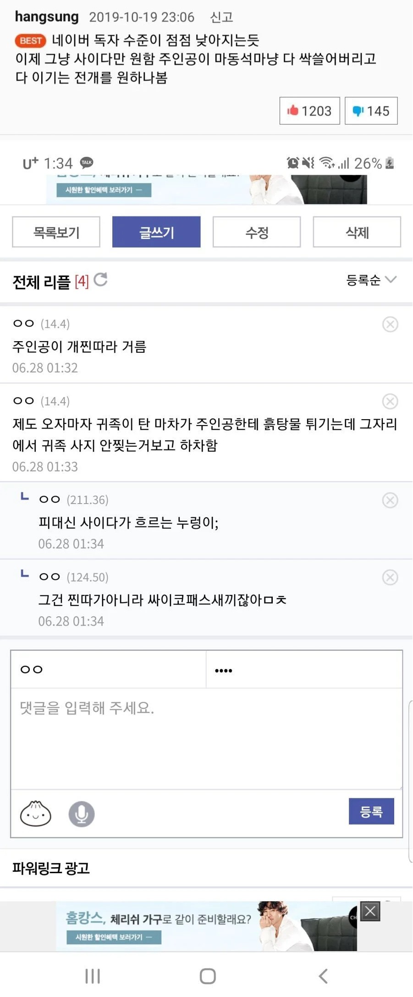Delete the reply 피대신 사이다가 흐르는 누렁이
Screen dimensions: 413x997
coord(390,500)
